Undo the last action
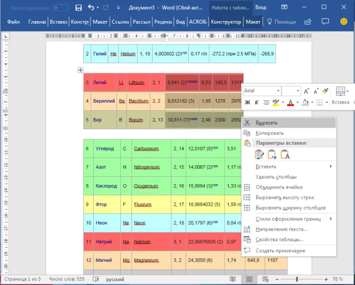The height and width of the screenshot is (285, 355). [91, 8]
